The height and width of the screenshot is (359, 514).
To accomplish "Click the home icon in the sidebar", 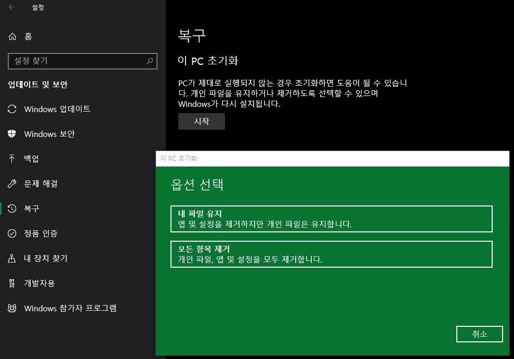I will [12, 36].
